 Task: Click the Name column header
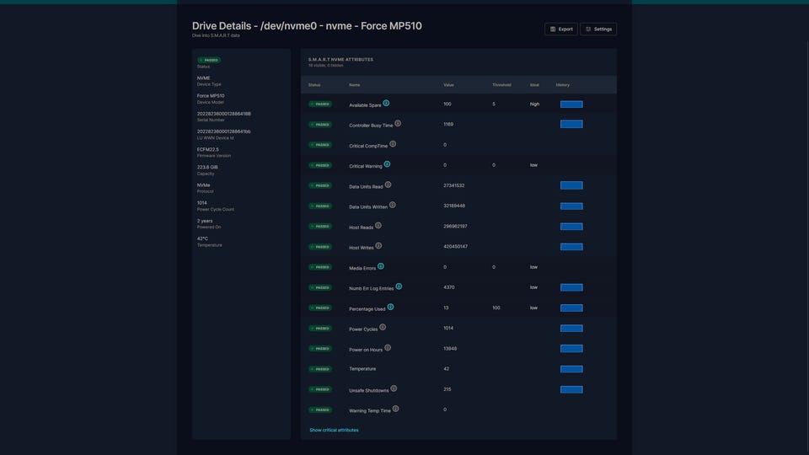point(355,85)
